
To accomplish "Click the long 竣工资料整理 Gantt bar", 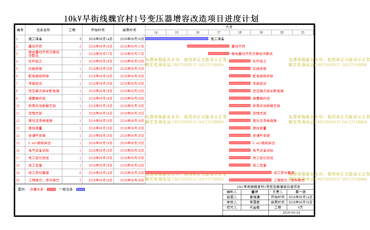I will point(208,172).
